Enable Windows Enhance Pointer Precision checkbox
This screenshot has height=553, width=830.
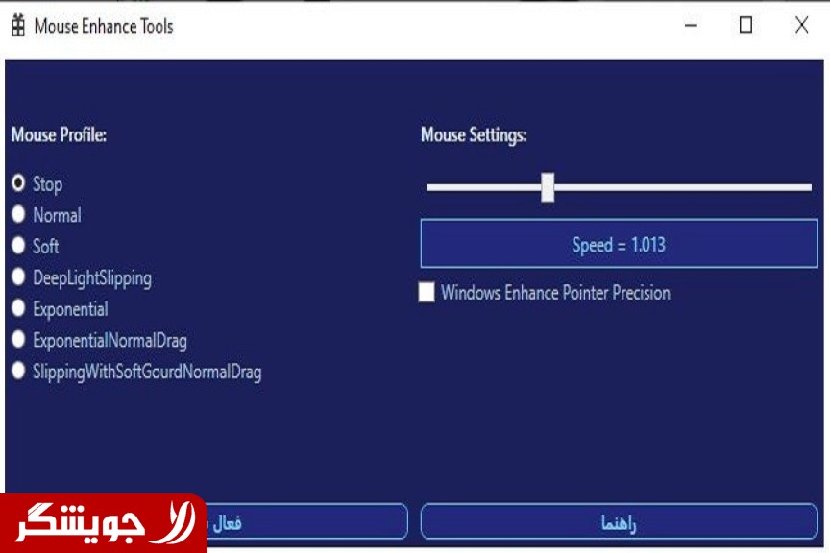[427, 292]
